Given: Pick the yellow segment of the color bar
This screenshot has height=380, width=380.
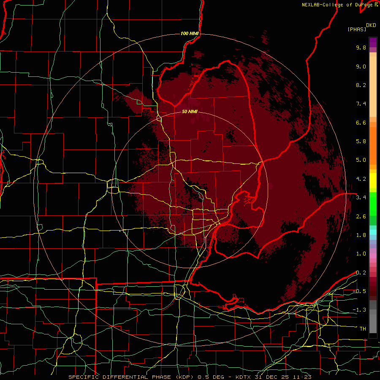Looking at the screenshot, I should [373, 181].
